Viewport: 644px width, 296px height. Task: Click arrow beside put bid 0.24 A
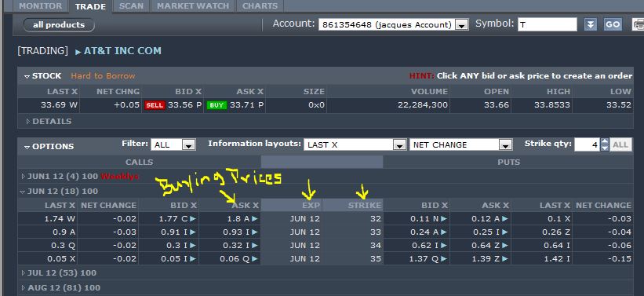[x=444, y=232]
